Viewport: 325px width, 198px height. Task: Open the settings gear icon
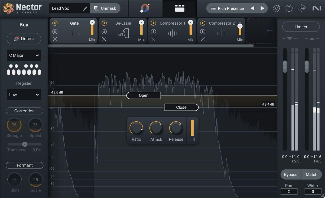277,8
